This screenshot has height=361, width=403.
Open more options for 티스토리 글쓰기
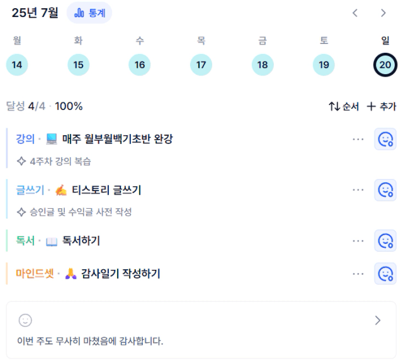click(358, 190)
